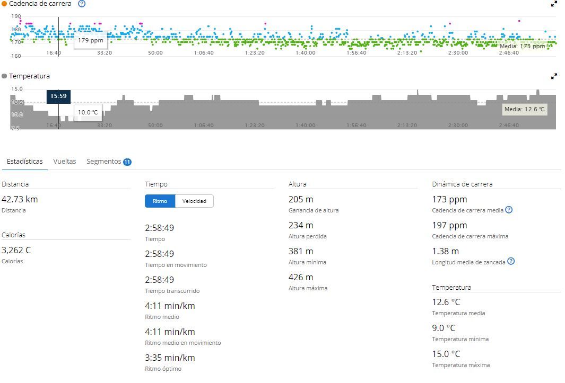Open the Estadísticas tab
Image resolution: width=565 pixels, height=383 pixels.
click(x=24, y=161)
